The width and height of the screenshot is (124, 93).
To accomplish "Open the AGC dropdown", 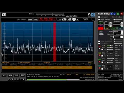I will 118,37.
